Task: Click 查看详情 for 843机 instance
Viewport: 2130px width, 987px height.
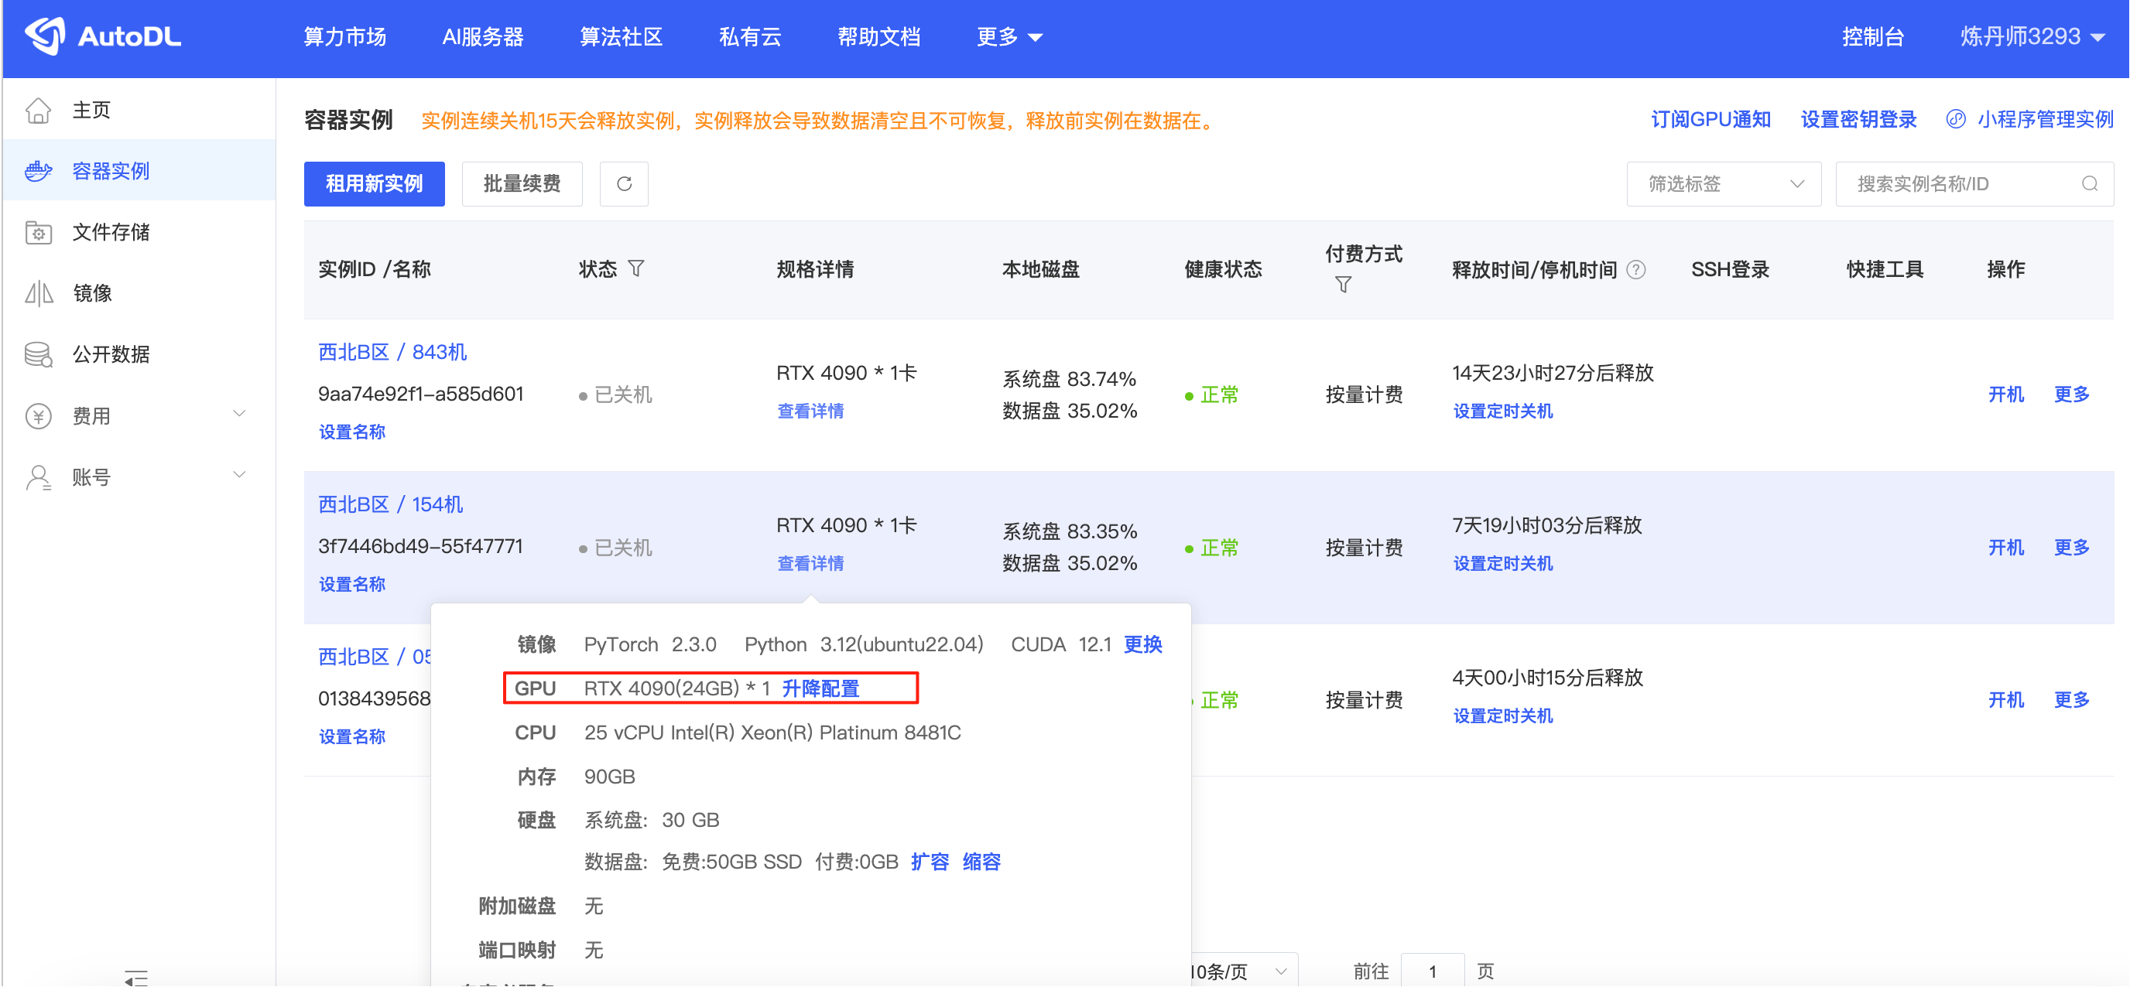Action: [x=810, y=411]
